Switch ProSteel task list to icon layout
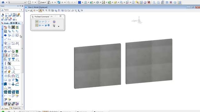This screenshot has width=200, height=112. [11, 23]
